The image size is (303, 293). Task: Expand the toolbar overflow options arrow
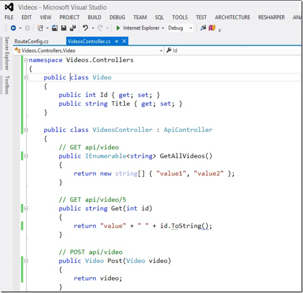tap(220, 30)
